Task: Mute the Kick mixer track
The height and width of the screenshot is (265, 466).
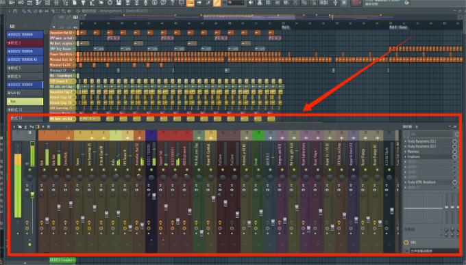Action: pyautogui.click(x=45, y=170)
